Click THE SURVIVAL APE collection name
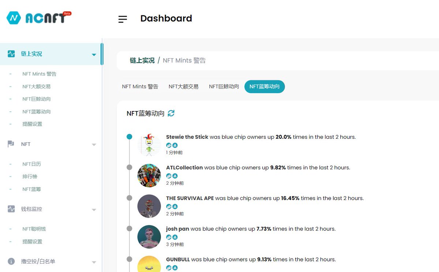Viewport: 439px width, 272px height. pos(190,198)
